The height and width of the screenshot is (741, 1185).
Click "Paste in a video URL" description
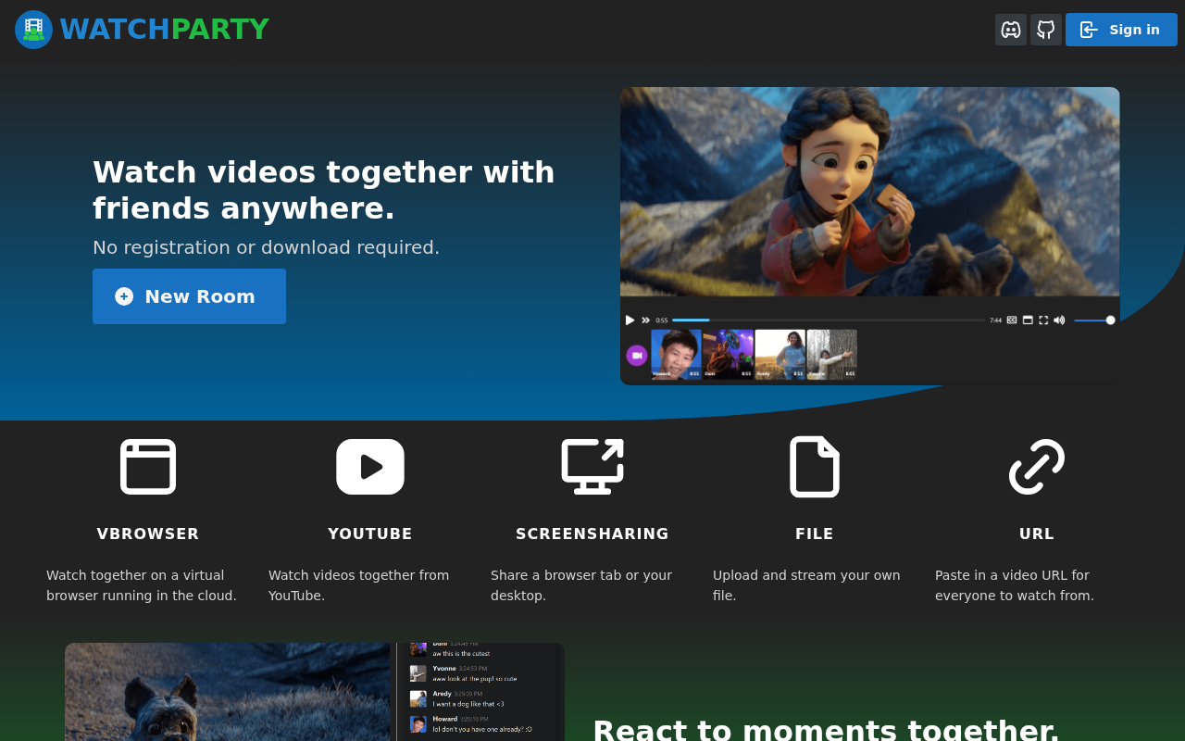point(1015,585)
